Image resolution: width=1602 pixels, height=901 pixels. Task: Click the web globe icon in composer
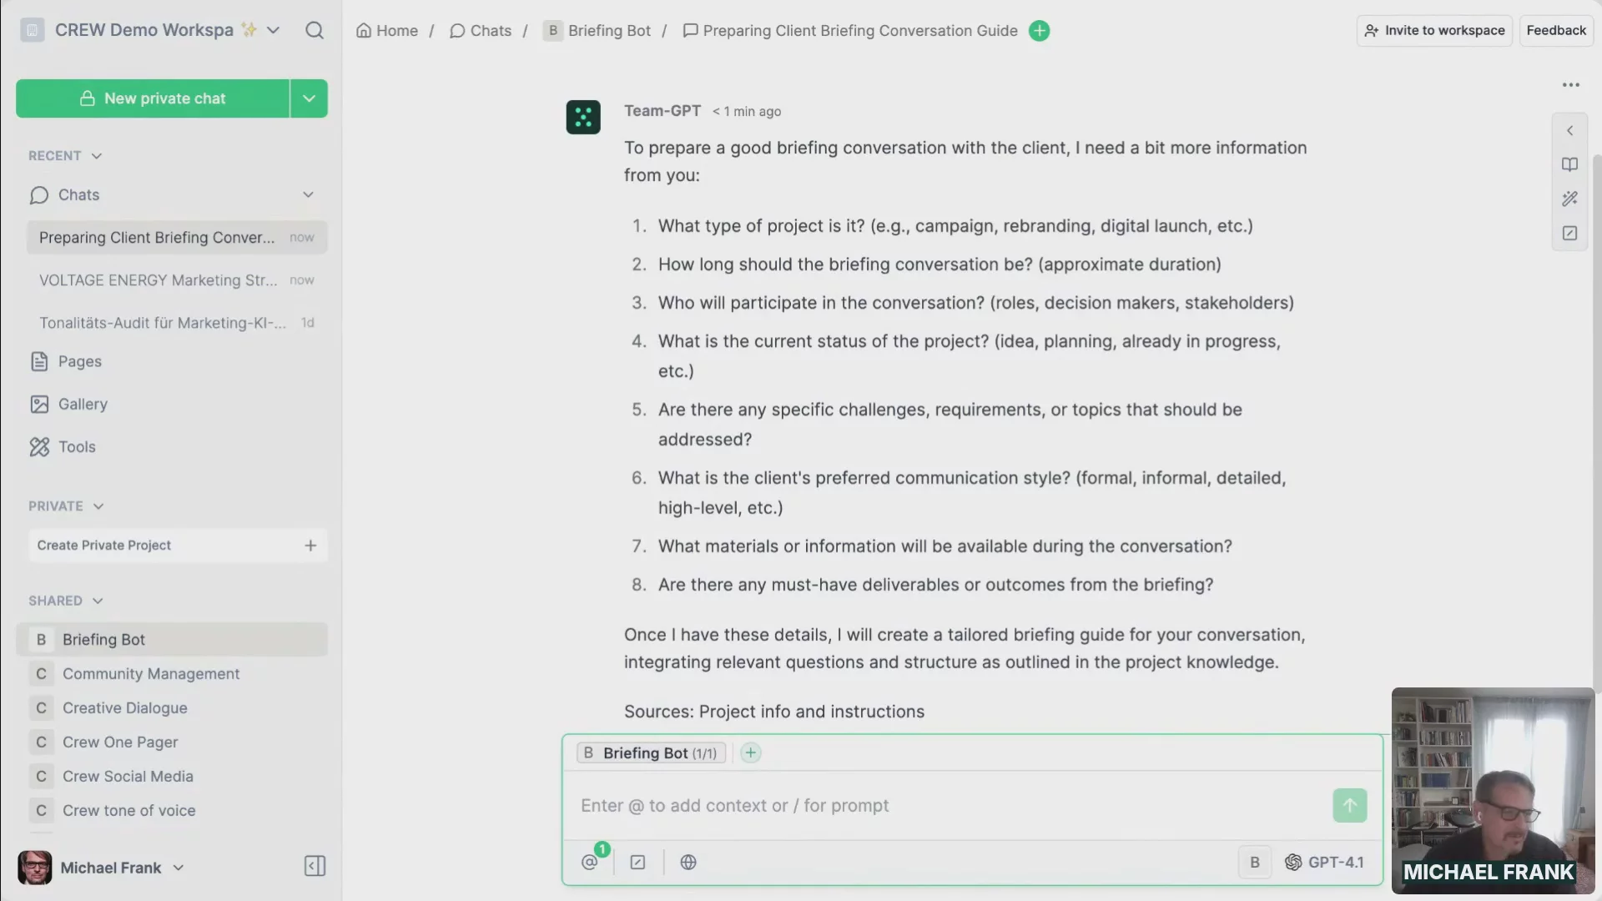(x=688, y=863)
